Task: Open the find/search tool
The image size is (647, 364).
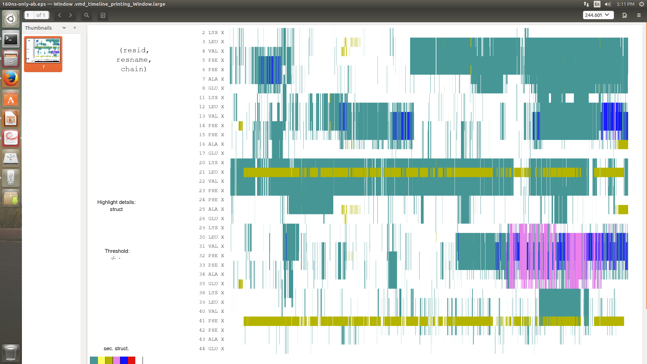Action: (87, 15)
